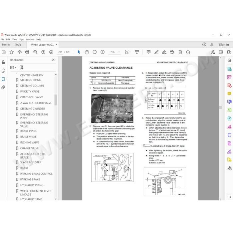
Task: Open the security lock panel
Action: 3,63
